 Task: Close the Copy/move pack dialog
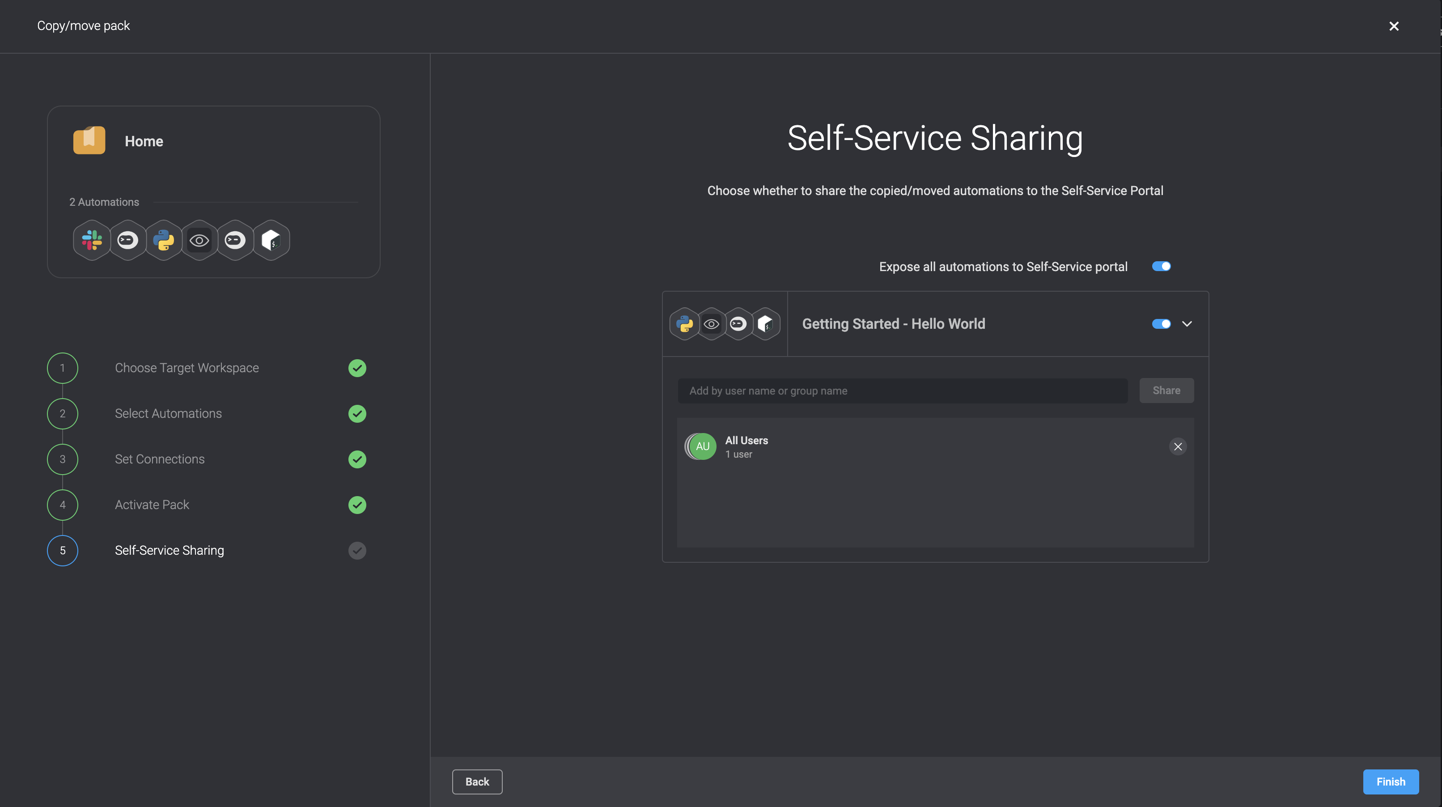1394,26
